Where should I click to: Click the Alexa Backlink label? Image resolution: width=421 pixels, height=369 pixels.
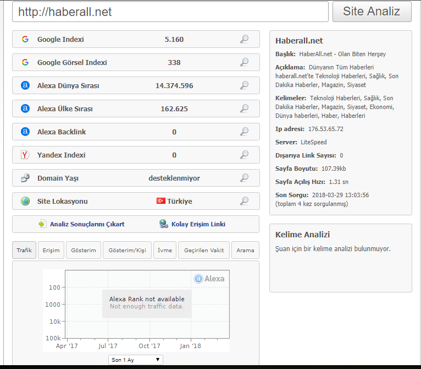(x=62, y=132)
